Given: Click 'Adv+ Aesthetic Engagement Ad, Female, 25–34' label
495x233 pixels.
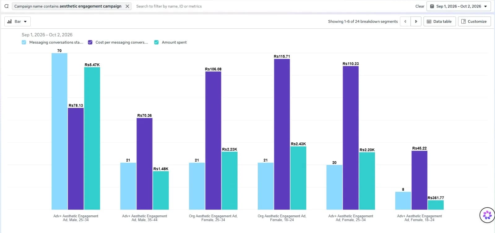Looking at the screenshot, I should point(351,218).
